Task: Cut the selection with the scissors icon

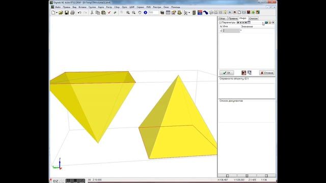Action: coord(92,13)
